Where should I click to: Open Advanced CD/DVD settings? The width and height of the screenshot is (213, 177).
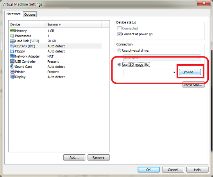pyautogui.click(x=193, y=85)
